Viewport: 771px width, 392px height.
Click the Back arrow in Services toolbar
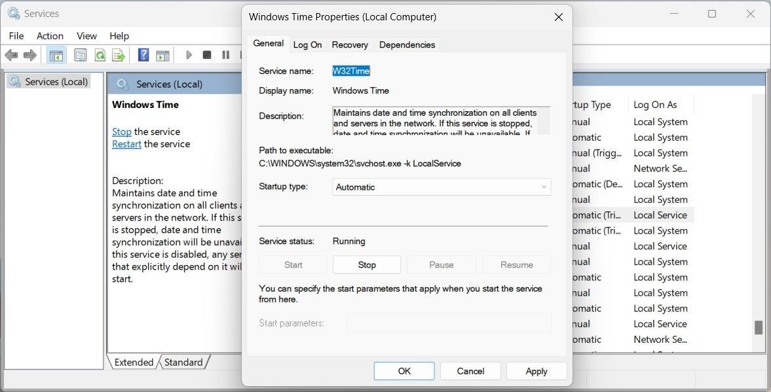pyautogui.click(x=11, y=55)
